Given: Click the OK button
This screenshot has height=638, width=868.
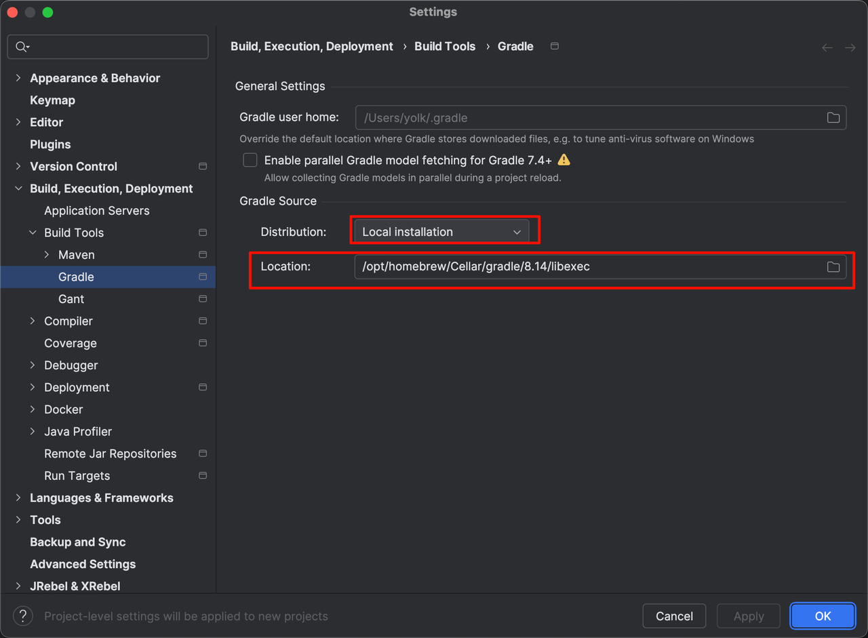Looking at the screenshot, I should [822, 616].
